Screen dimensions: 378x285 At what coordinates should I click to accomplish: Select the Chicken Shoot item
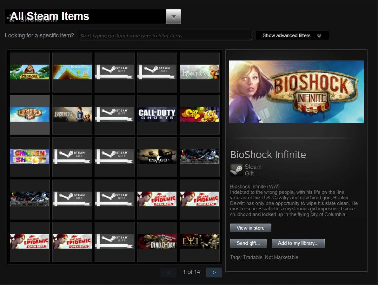[x=30, y=157]
